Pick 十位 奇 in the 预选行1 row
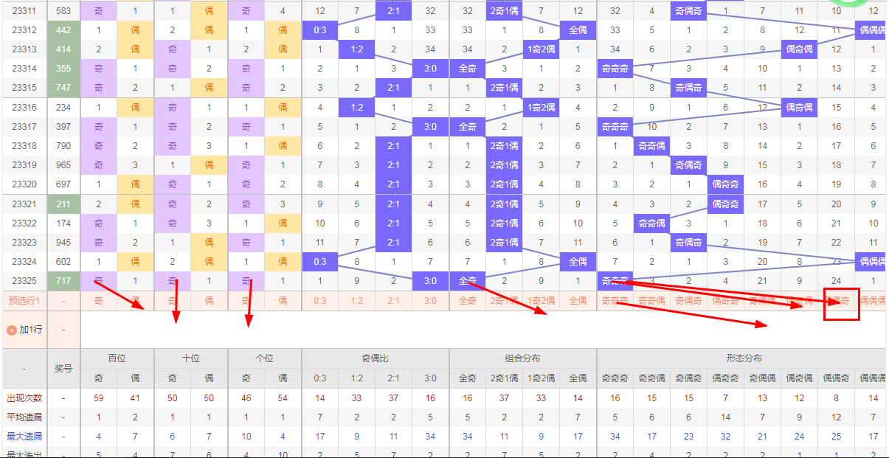The height and width of the screenshot is (458, 889). pos(173,301)
